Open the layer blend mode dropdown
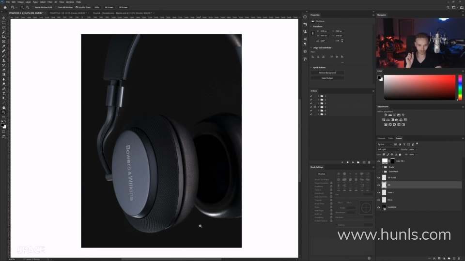465x261 pixels. [387, 149]
